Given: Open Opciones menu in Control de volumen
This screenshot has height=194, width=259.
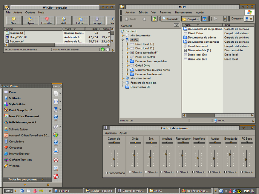Looking at the screenshot, I should click(111, 133).
